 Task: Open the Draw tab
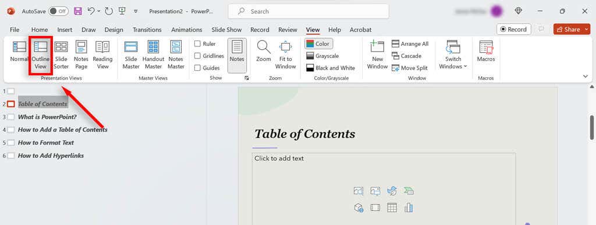[88, 30]
